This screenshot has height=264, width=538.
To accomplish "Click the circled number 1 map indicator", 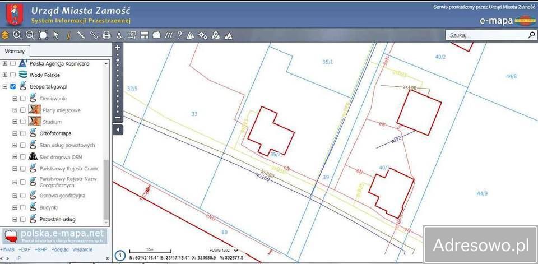I will click(120, 256).
